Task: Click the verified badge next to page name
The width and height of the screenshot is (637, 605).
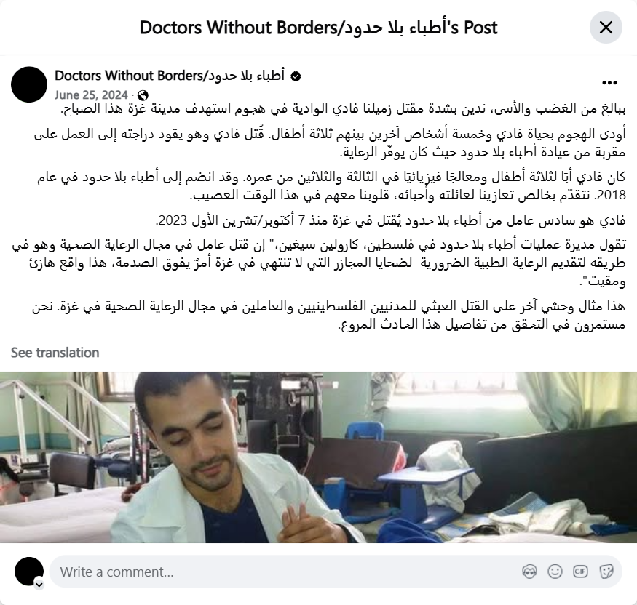Action: (296, 76)
